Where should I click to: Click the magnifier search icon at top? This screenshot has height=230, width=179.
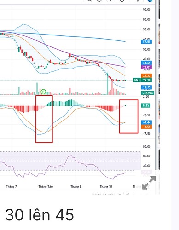click(x=90, y=1)
